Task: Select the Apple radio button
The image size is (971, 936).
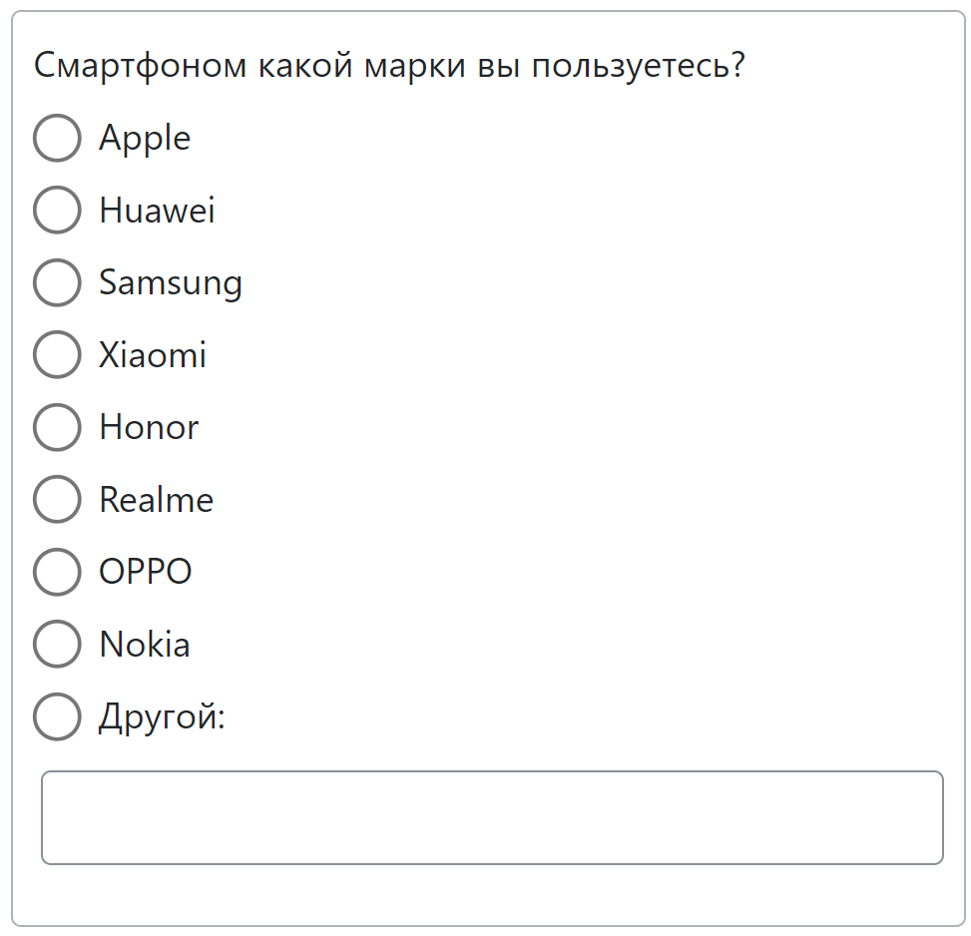Action: point(57,138)
